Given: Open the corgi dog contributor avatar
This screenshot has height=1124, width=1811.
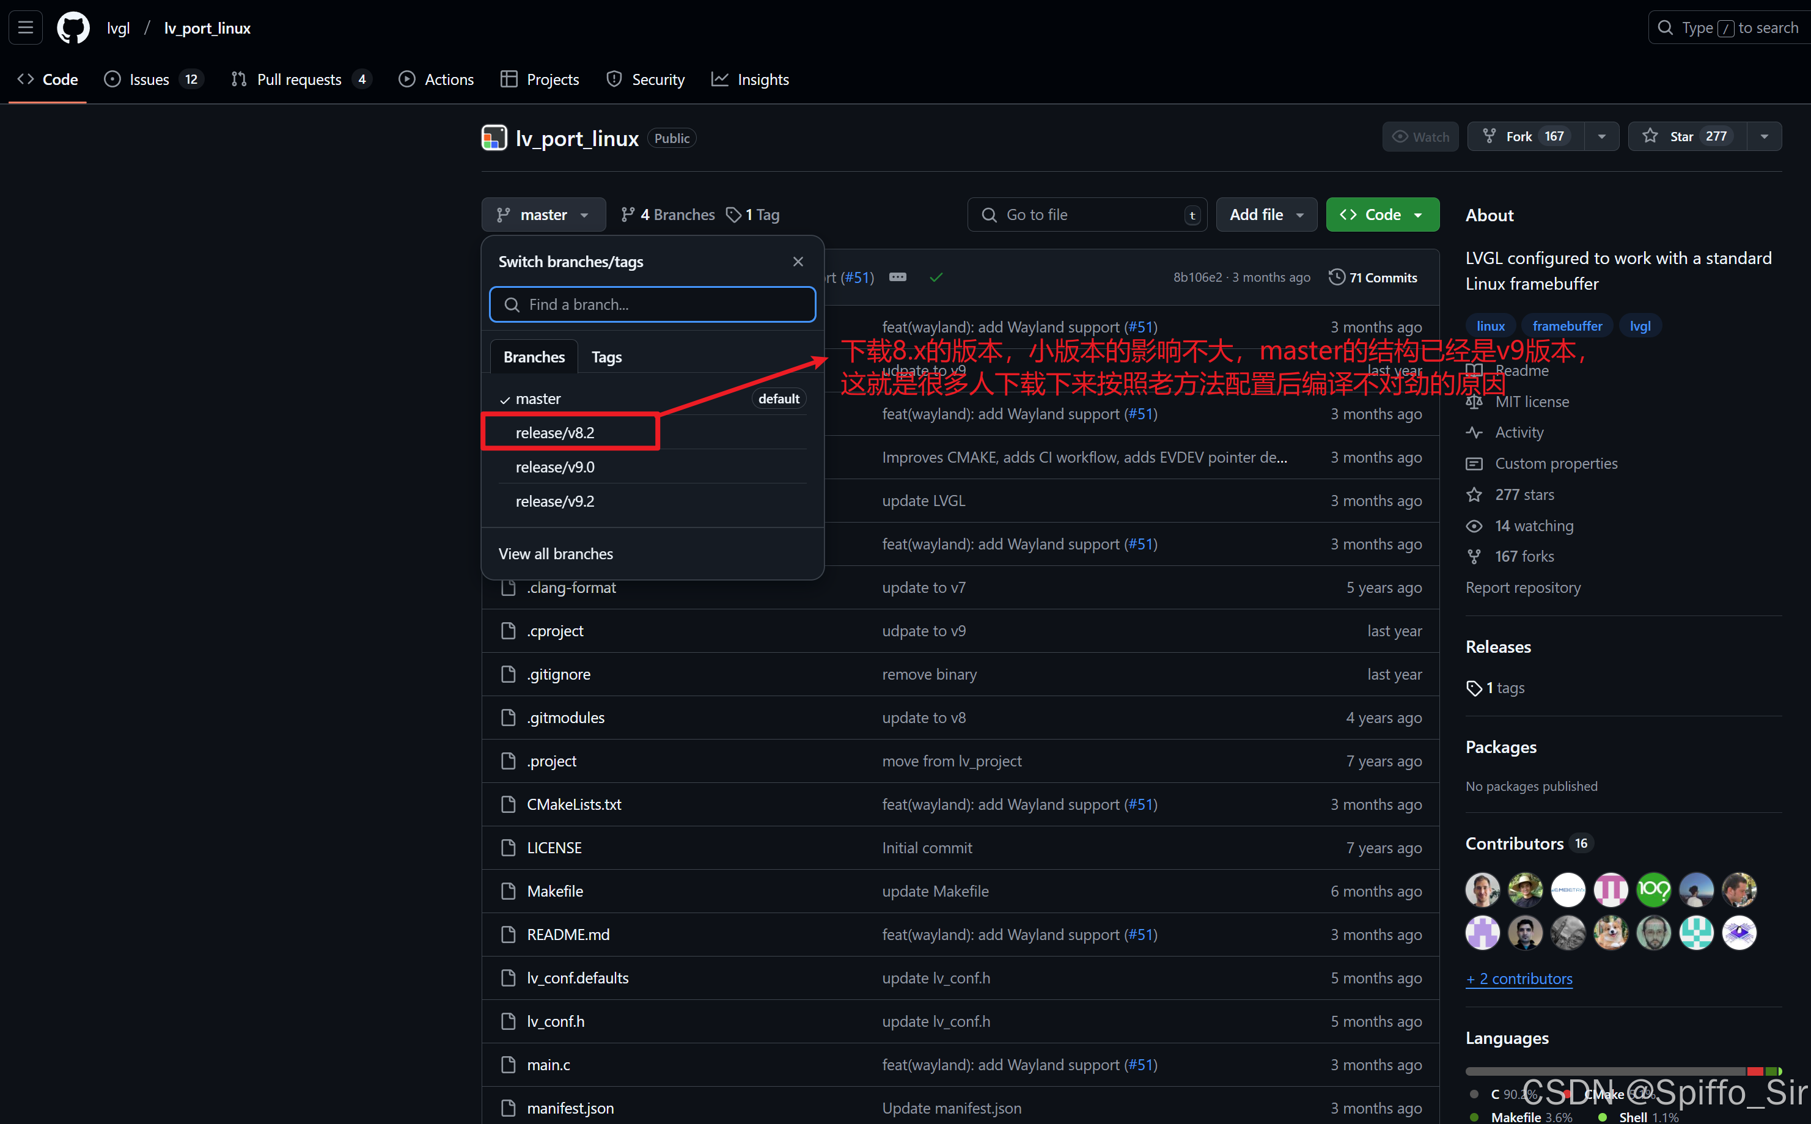Looking at the screenshot, I should tap(1611, 932).
